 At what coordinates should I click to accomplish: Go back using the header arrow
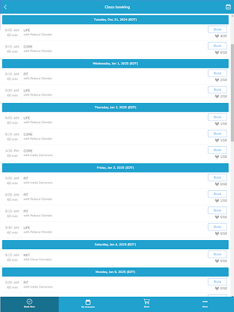[5, 7]
